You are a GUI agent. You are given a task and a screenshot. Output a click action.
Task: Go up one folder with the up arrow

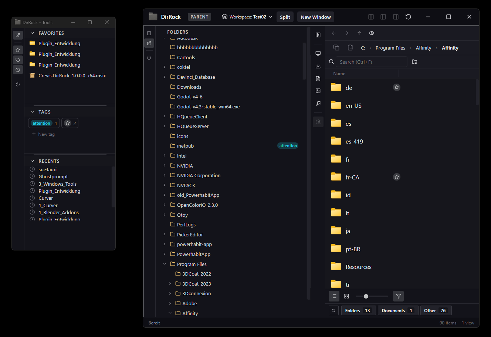pyautogui.click(x=359, y=33)
